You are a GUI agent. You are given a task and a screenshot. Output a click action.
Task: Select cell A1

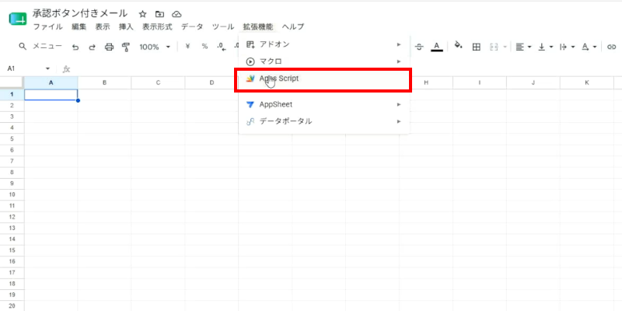(x=51, y=94)
